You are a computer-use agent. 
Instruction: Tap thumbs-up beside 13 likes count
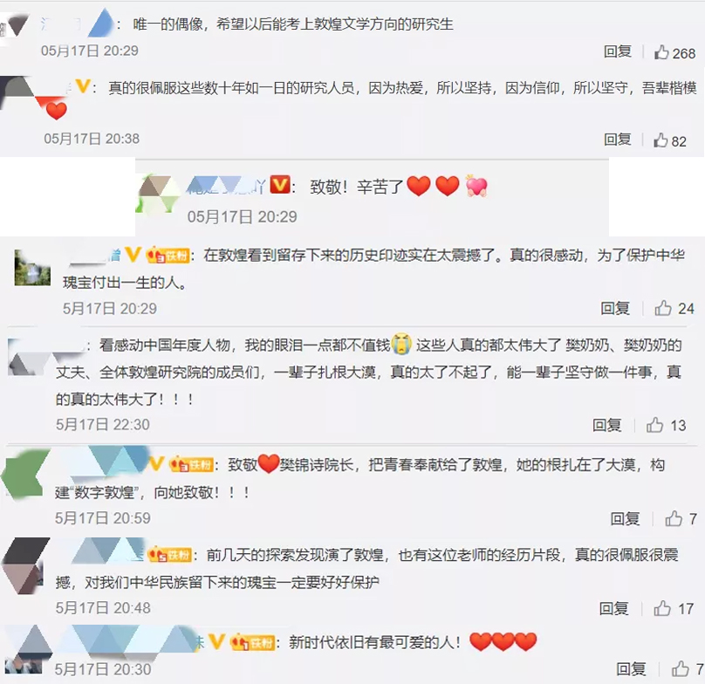(654, 425)
